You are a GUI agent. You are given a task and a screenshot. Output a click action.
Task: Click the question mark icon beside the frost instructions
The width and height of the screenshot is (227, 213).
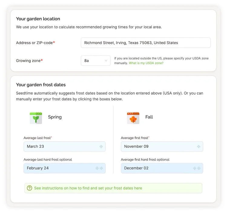tap(30, 188)
